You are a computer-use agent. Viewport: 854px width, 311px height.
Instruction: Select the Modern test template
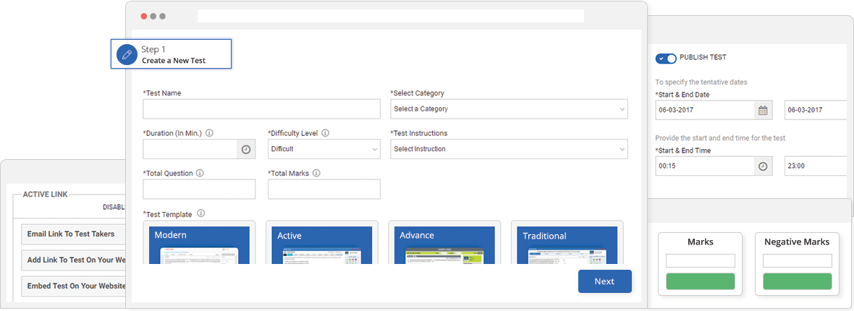(199, 242)
